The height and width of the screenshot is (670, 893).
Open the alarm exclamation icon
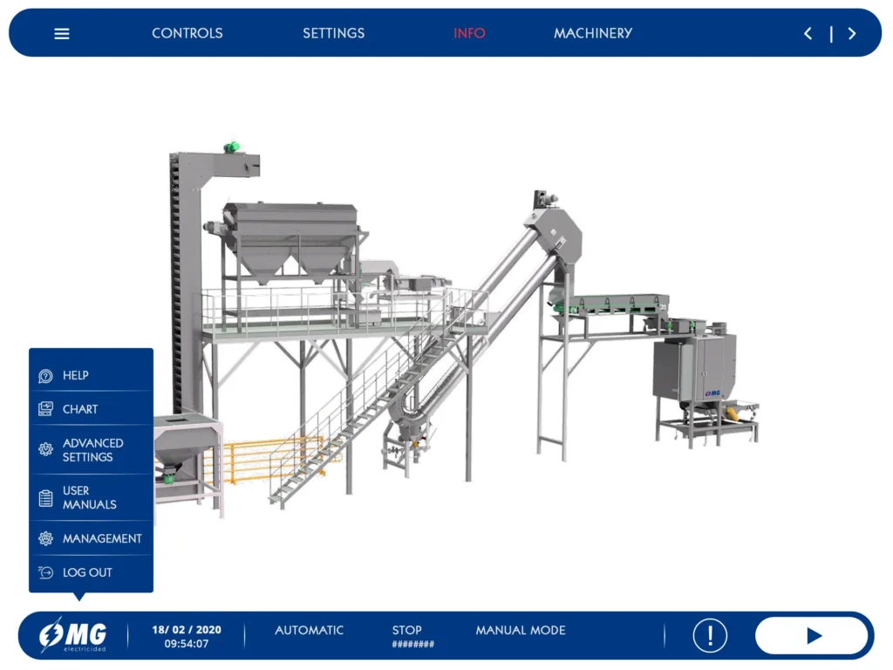pyautogui.click(x=710, y=635)
